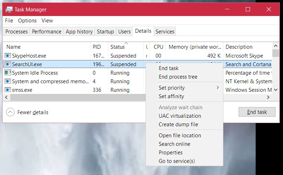Viewport: 283px width, 175px height.
Task: Open Properties from the context menu
Action: click(184, 152)
